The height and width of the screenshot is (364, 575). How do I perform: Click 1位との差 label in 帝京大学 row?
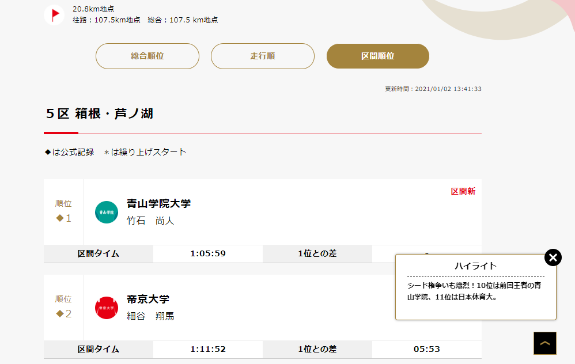click(317, 350)
